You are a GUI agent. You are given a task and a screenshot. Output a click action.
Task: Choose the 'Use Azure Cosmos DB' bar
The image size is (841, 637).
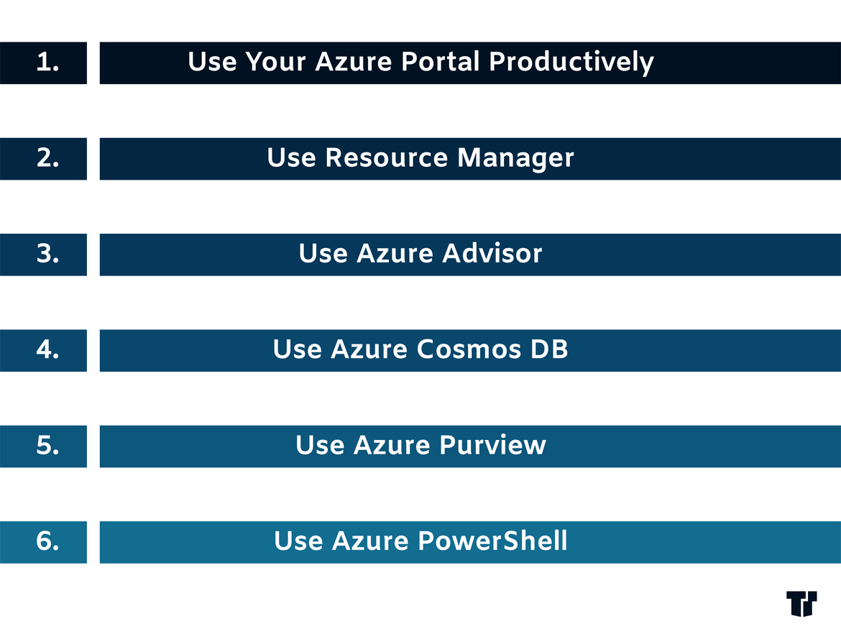click(470, 350)
